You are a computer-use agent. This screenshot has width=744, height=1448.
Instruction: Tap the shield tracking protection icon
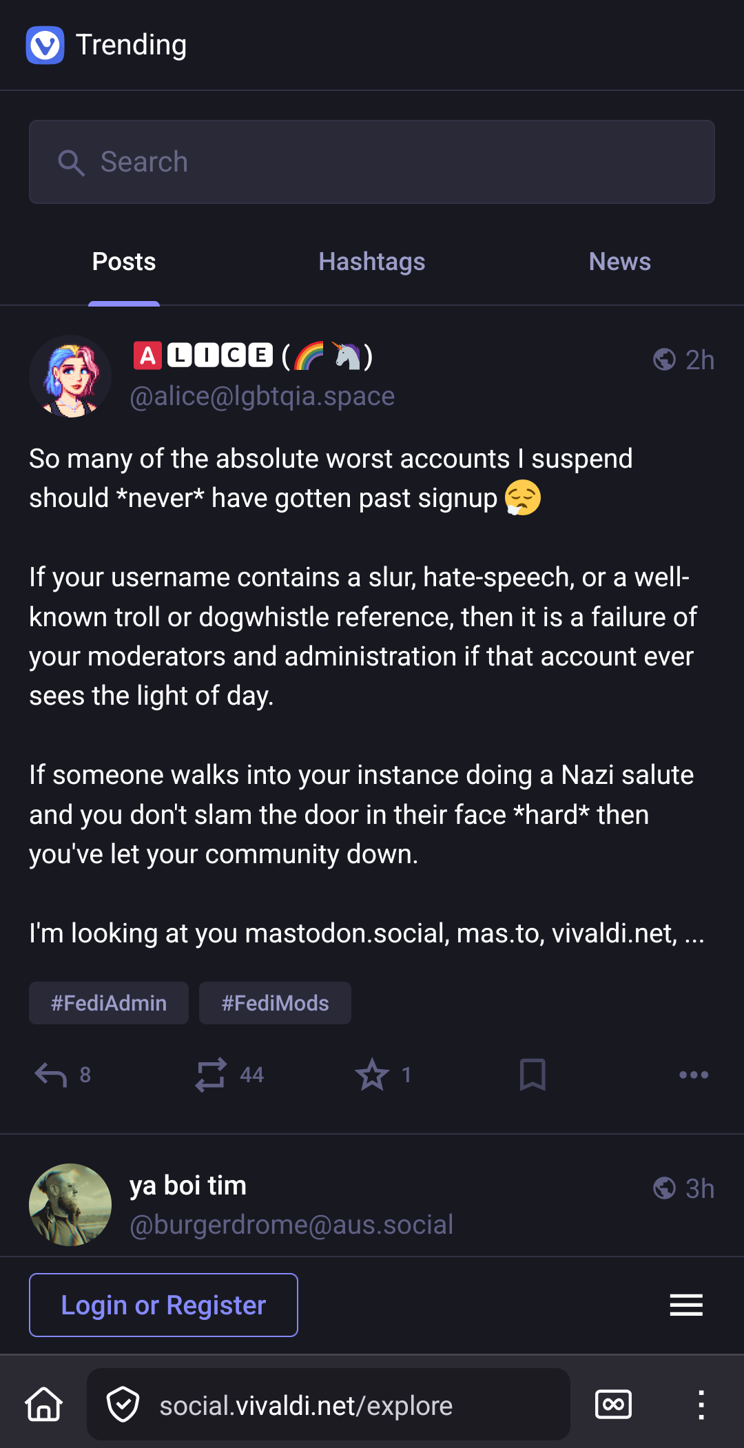click(x=123, y=1405)
